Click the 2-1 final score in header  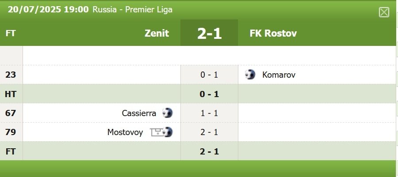209,33
